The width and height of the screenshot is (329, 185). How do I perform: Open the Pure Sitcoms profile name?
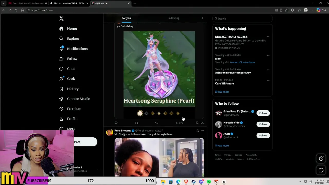(123, 131)
